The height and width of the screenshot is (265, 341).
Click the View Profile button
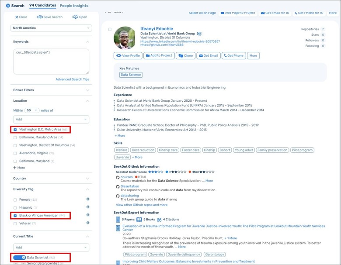pyautogui.click(x=128, y=55)
